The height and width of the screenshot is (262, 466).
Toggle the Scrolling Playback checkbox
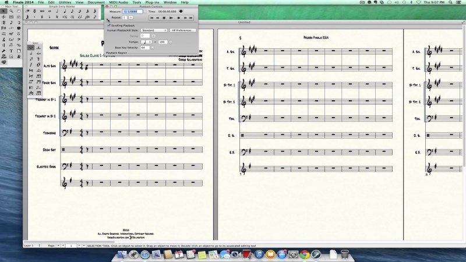(109, 26)
